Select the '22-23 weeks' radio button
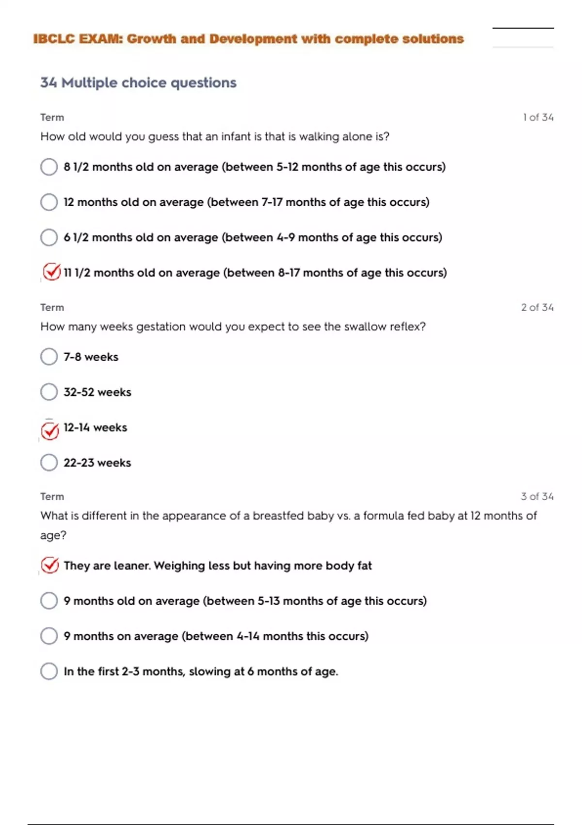The image size is (582, 825). 49,462
